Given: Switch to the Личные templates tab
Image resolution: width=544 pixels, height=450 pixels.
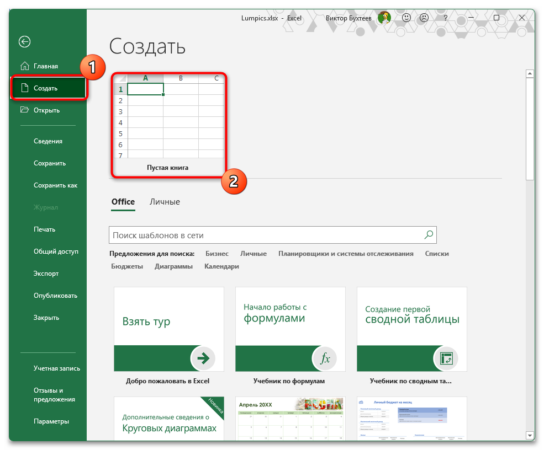Looking at the screenshot, I should pos(164,201).
